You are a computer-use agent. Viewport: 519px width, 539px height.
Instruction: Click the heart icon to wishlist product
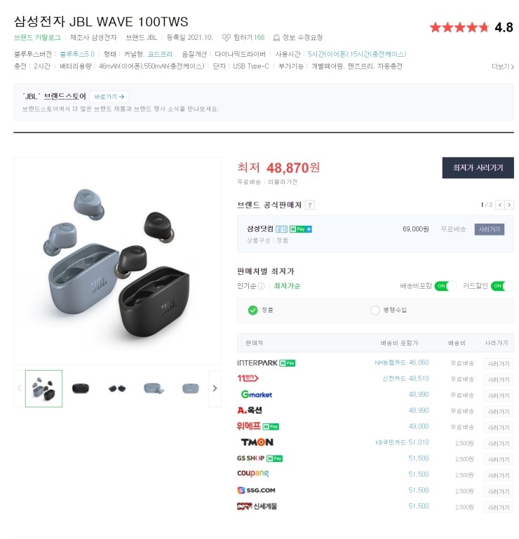tap(226, 37)
